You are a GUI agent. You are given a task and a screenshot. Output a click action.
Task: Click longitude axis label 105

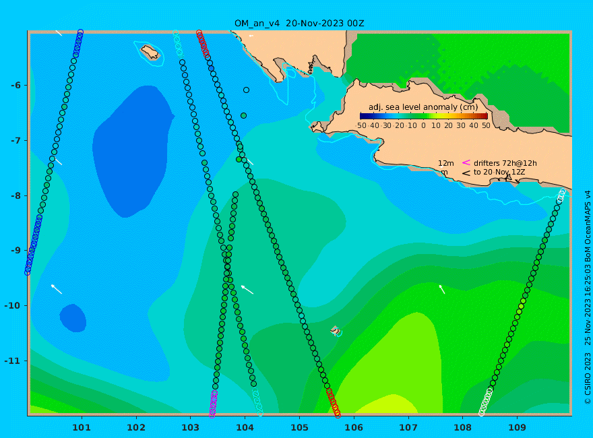(299, 427)
